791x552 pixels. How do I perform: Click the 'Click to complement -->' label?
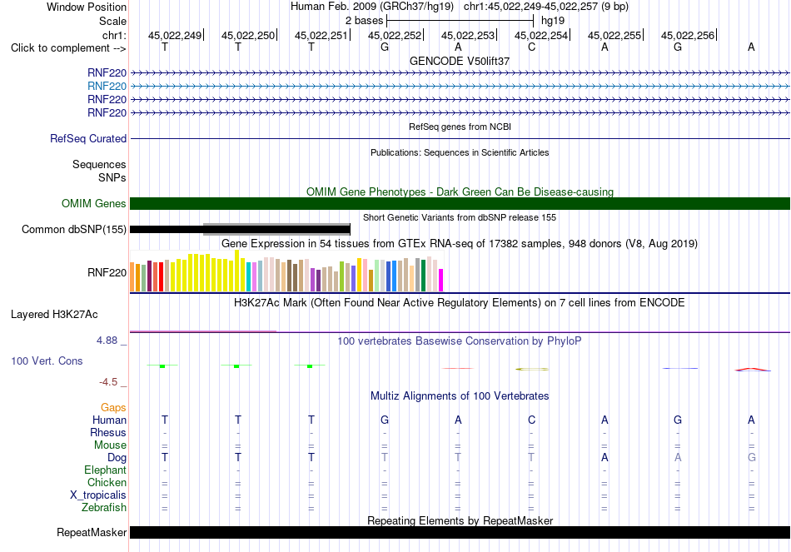pyautogui.click(x=68, y=48)
